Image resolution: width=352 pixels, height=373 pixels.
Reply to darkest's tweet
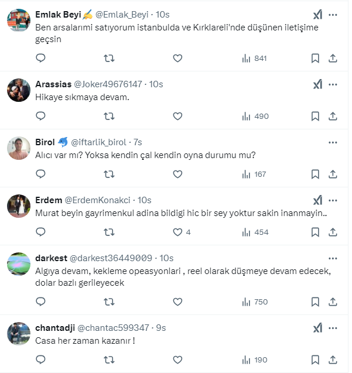point(41,302)
